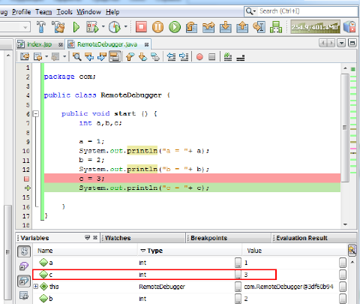360x304 pixels.
Task: Click the editor vertical scrollbar thumb
Action: [x=345, y=128]
